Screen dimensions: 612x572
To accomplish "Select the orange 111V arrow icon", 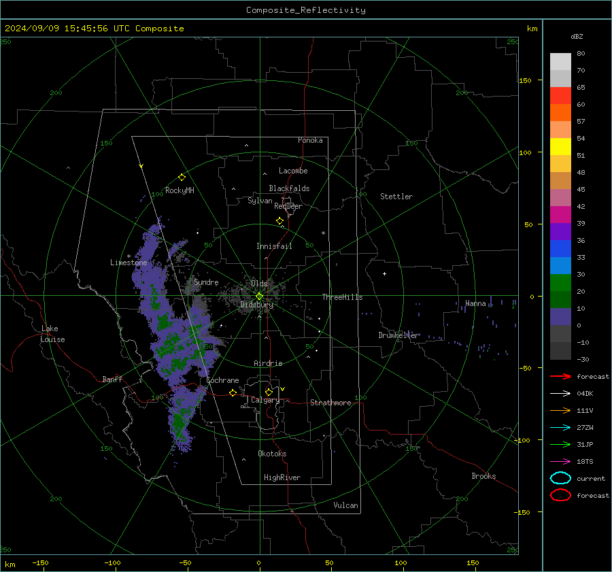I will pyautogui.click(x=560, y=410).
